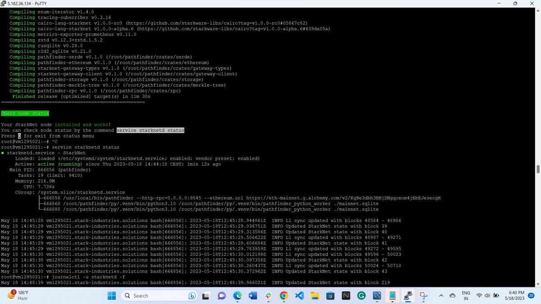Open Microsoft Edge from the taskbar
This screenshot has height=304, width=541.
pyautogui.click(x=238, y=295)
